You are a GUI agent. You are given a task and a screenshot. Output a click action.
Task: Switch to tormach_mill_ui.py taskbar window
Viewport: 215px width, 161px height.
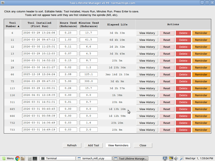pyautogui.click(x=93, y=158)
